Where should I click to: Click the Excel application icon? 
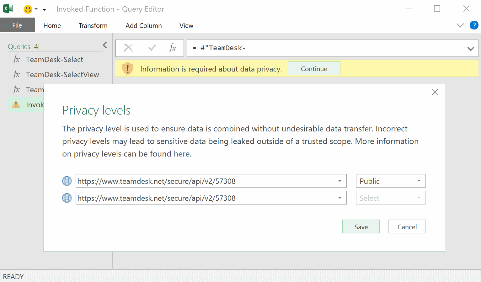click(8, 9)
